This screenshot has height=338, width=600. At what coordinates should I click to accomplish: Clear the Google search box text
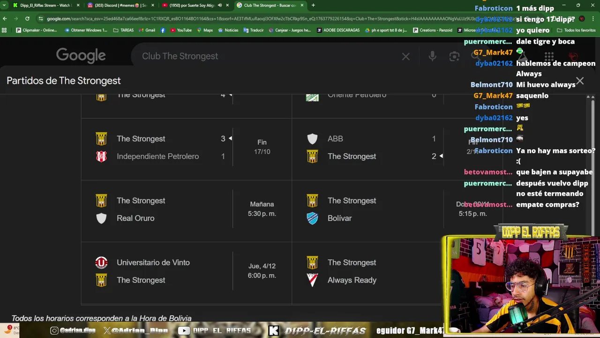click(406, 56)
